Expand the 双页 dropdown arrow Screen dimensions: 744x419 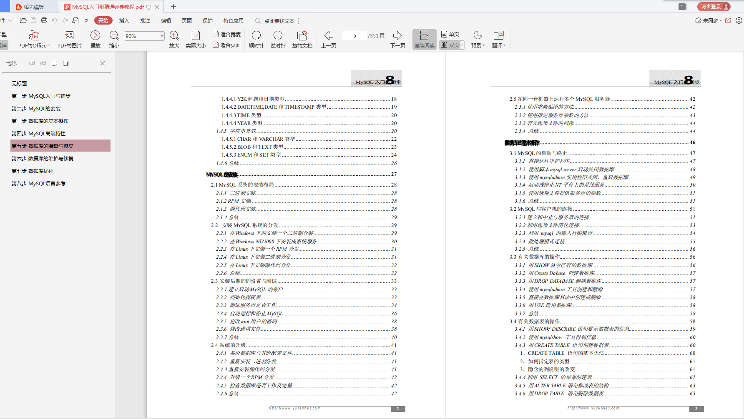point(462,45)
